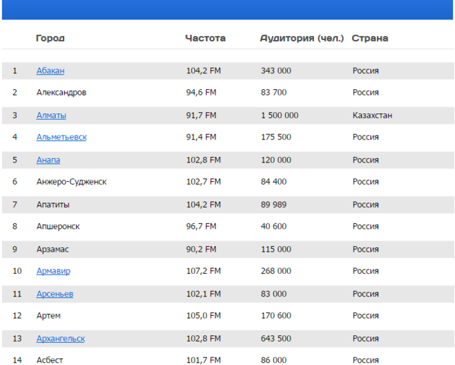Image resolution: width=455 pixels, height=365 pixels.
Task: Click the Страна column header
Action: point(370,38)
